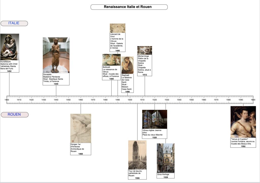Click the 1500 mark on the timeline
260x183 pixels.
click(x=130, y=100)
